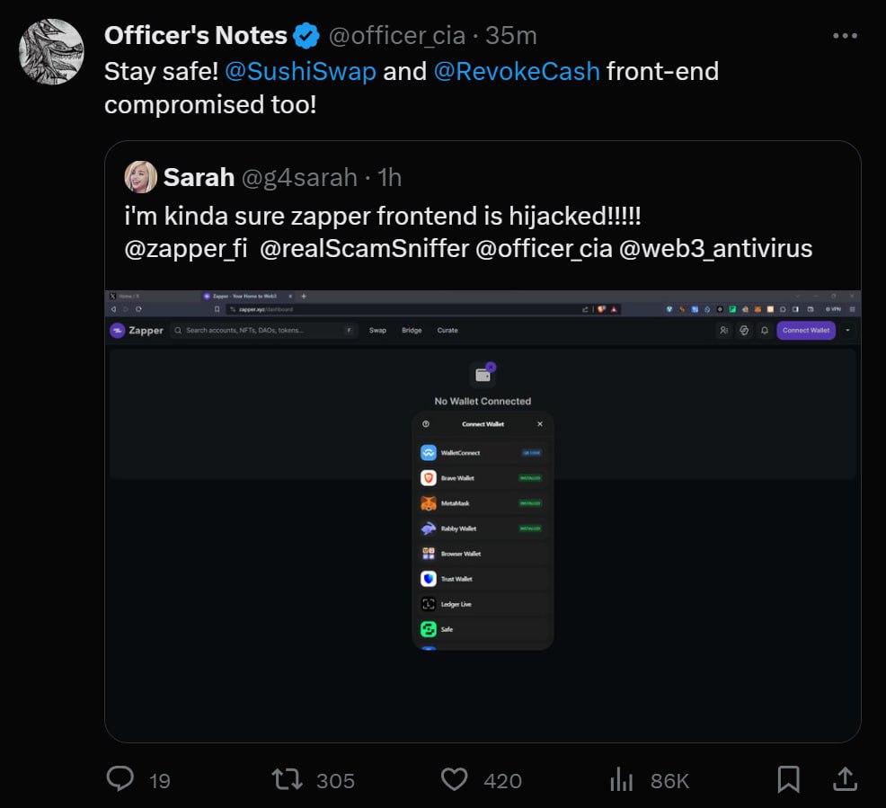Viewport: 886px width, 808px height.
Task: Follow the @SushiSwap mention link
Action: 300,71
